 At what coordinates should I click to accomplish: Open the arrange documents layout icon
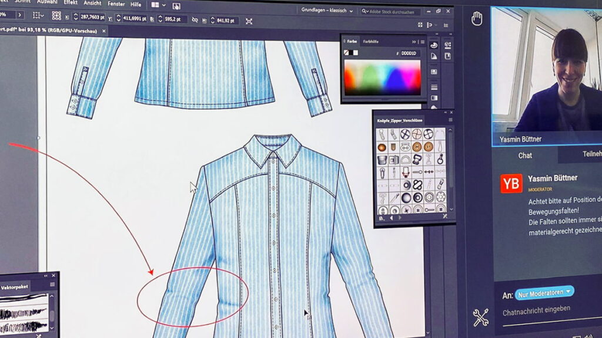click(155, 5)
